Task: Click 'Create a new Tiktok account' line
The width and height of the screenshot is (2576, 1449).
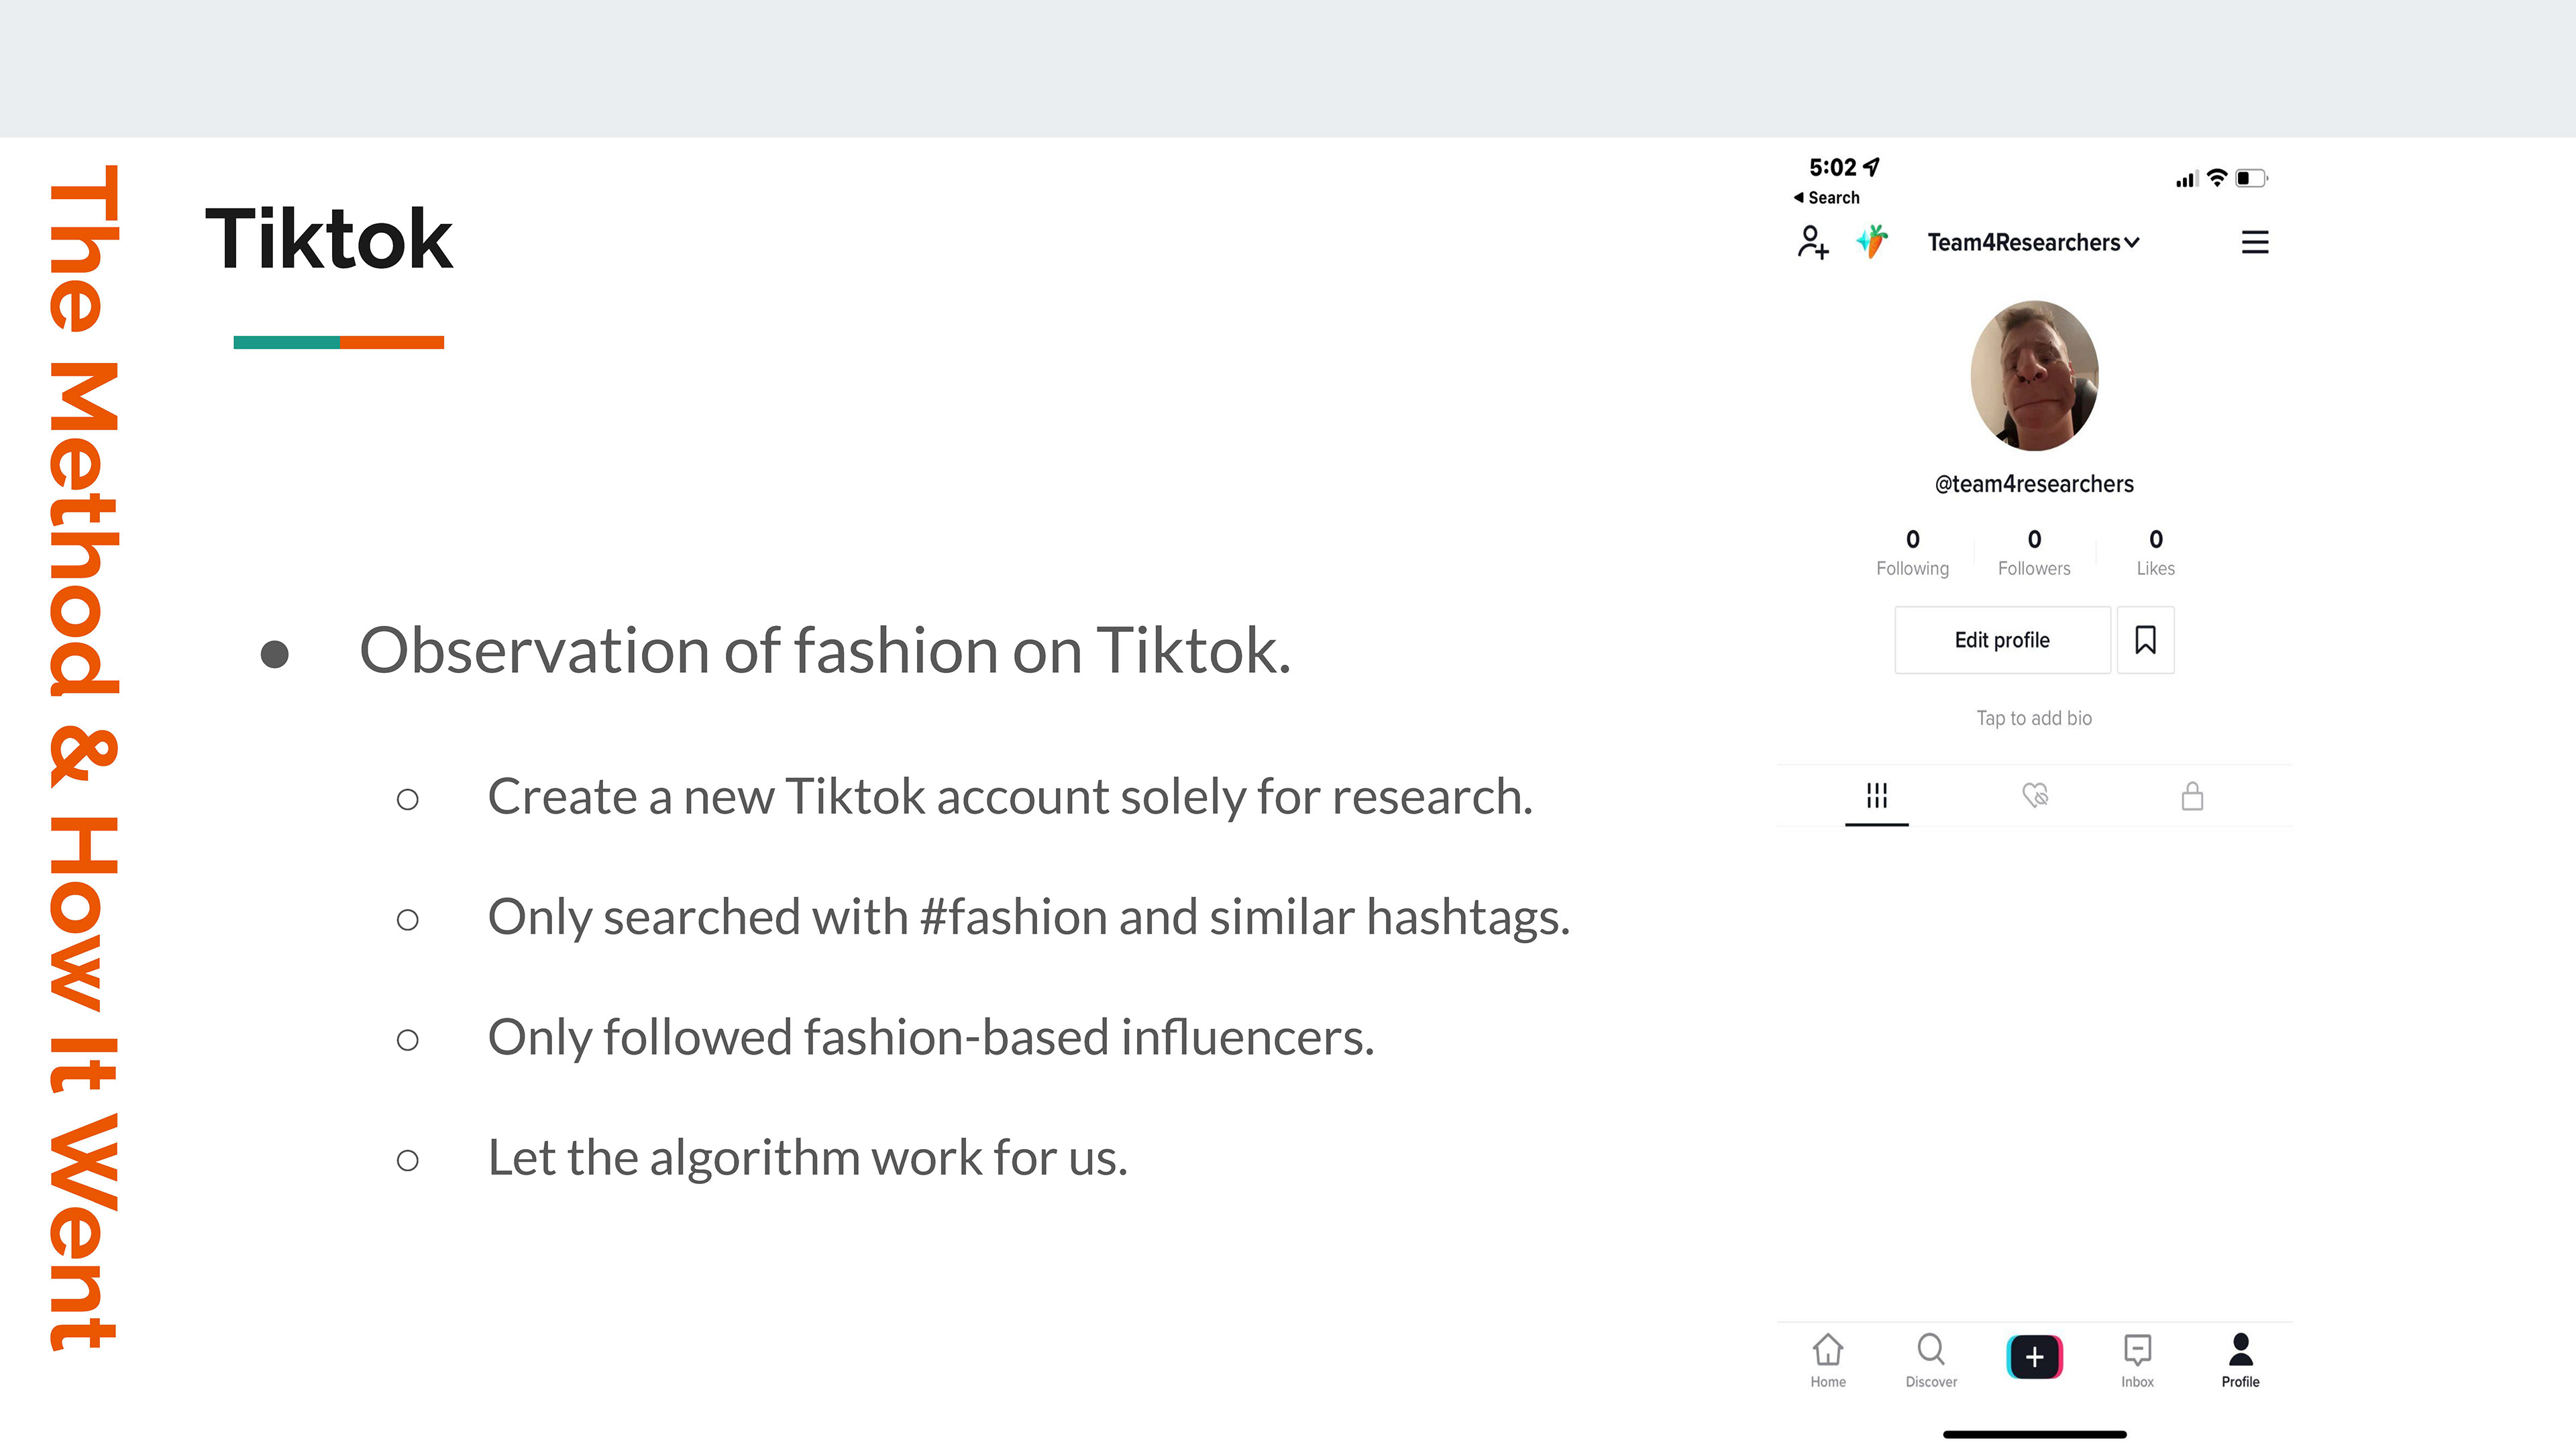Action: click(x=1010, y=797)
